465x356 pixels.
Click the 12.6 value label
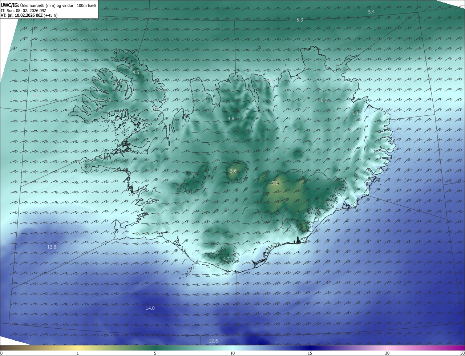(x=213, y=341)
